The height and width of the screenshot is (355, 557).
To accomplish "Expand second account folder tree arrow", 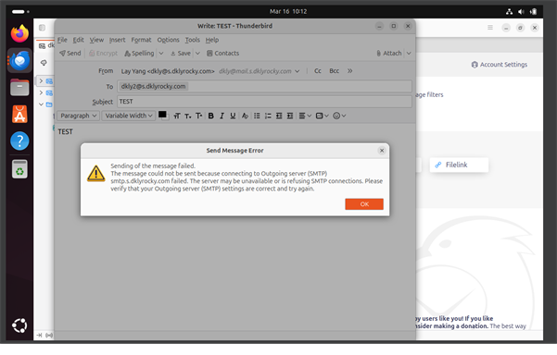I will (41, 92).
